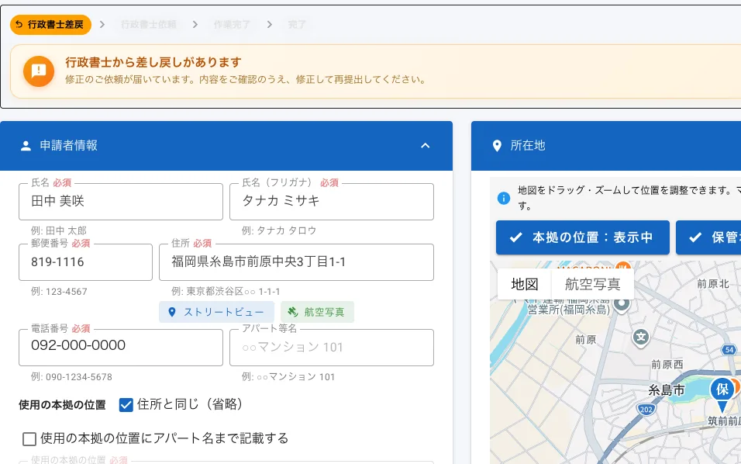Viewport: 741px width, 464px height.
Task: Uncheck 住所と同じ（省略） checkbox
Action: (x=126, y=405)
